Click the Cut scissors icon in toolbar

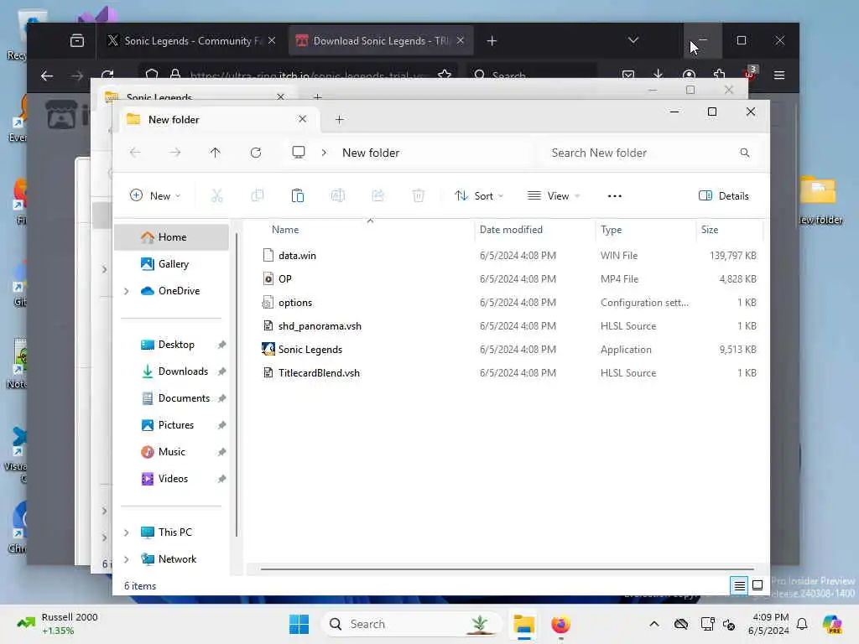point(217,195)
